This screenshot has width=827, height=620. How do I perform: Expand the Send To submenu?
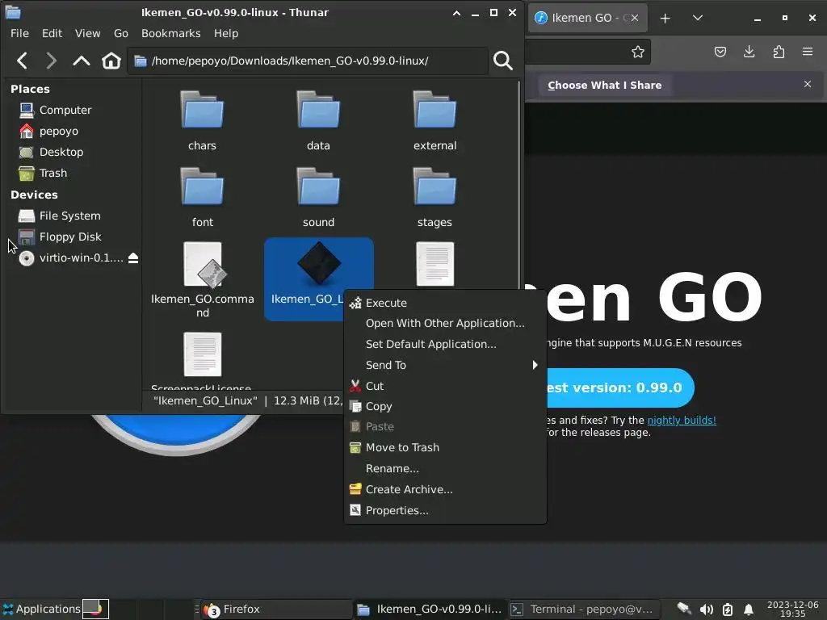[x=445, y=365]
